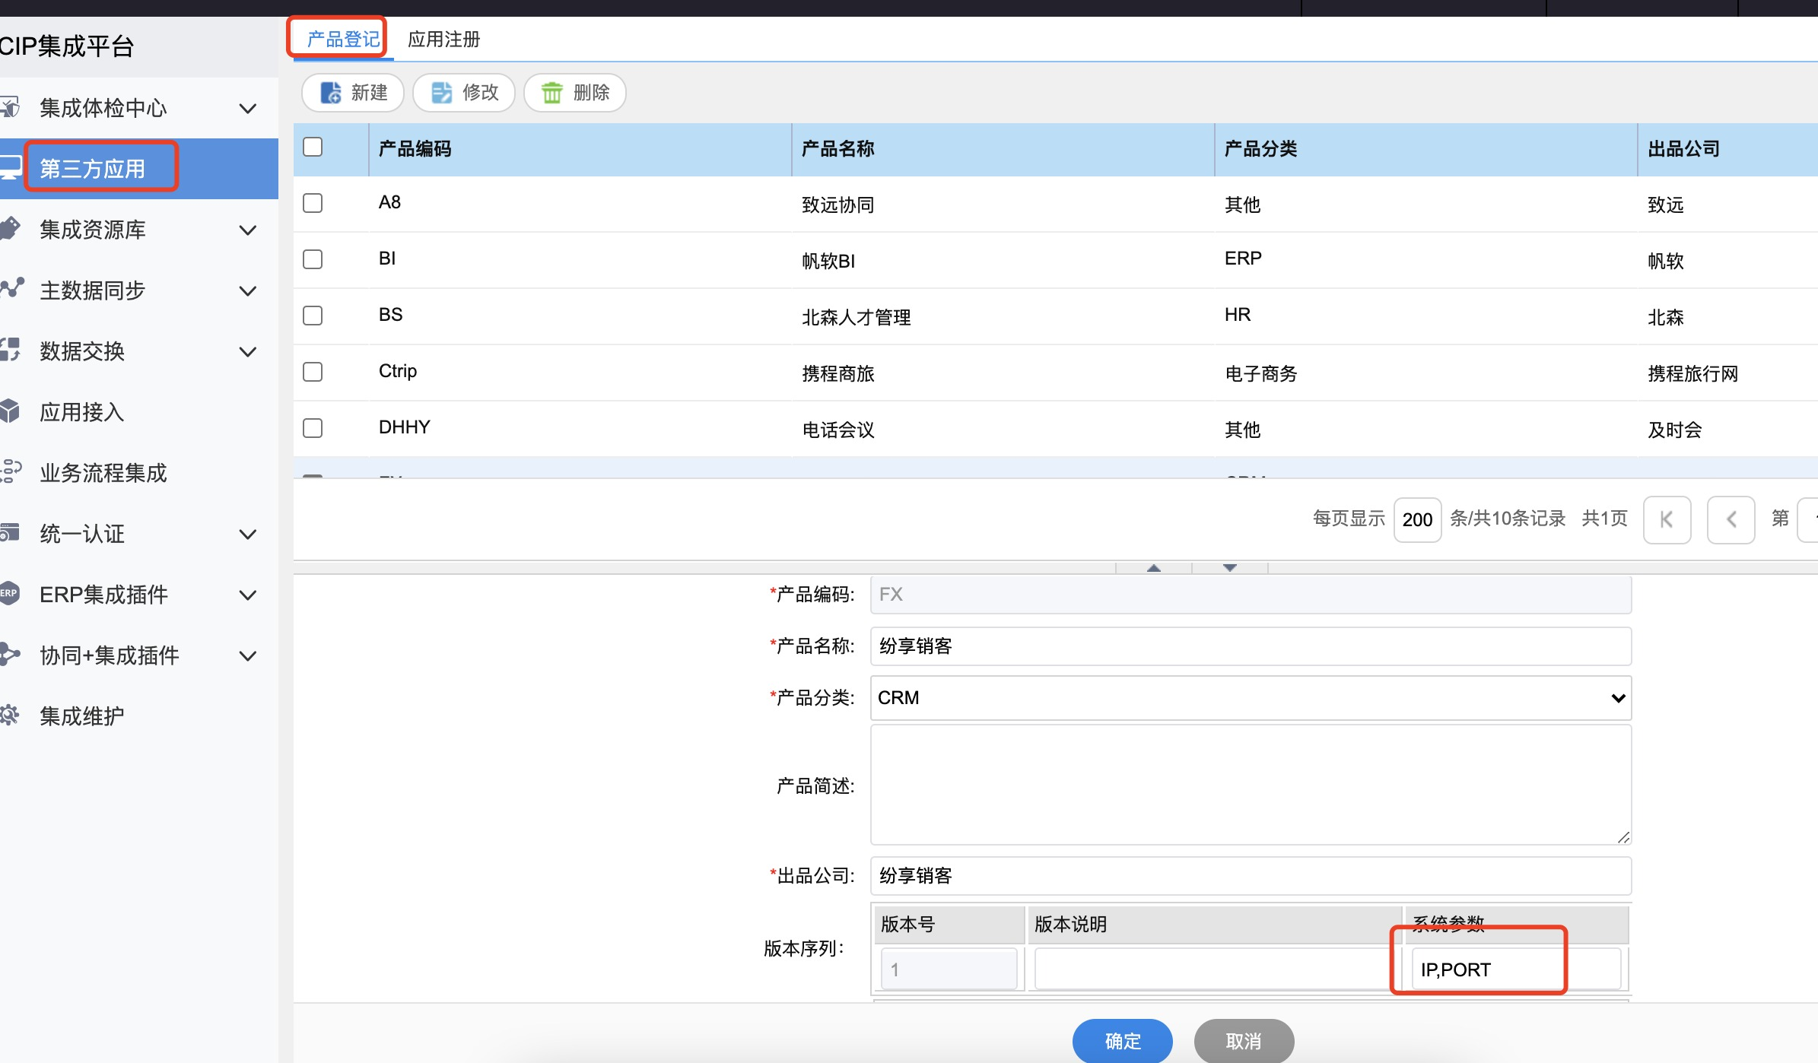This screenshot has width=1818, height=1063.
Task: Click the 产品简述 text area
Action: tap(1251, 785)
